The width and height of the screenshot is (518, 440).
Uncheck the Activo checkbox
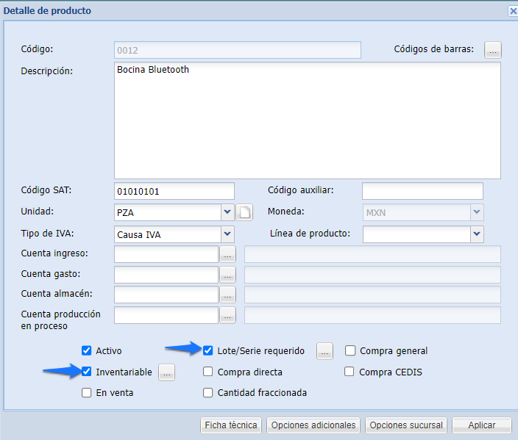pos(87,351)
